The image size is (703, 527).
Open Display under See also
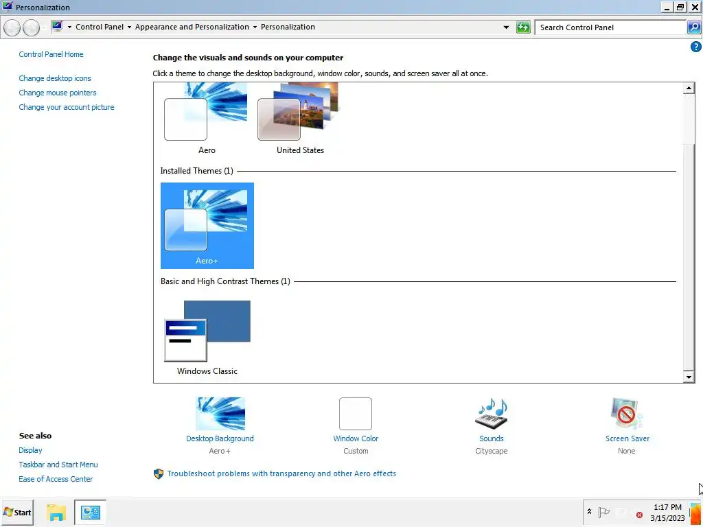pyautogui.click(x=30, y=450)
